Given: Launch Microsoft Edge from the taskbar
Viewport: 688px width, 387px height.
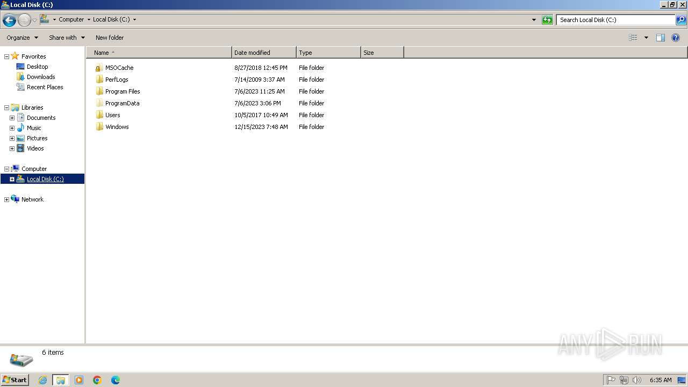Looking at the screenshot, I should click(x=116, y=380).
